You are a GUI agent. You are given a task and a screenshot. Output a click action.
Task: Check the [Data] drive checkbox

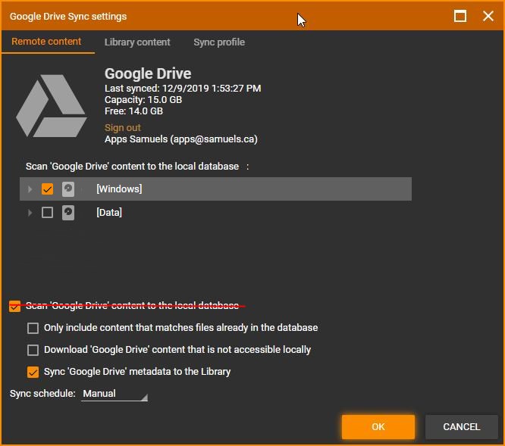point(47,213)
